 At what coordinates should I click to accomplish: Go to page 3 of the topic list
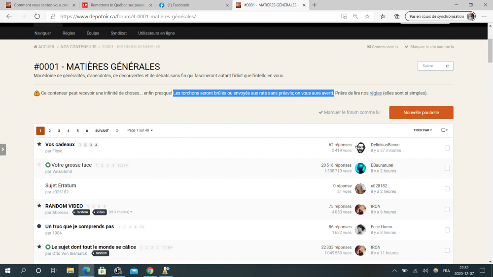[59, 131]
